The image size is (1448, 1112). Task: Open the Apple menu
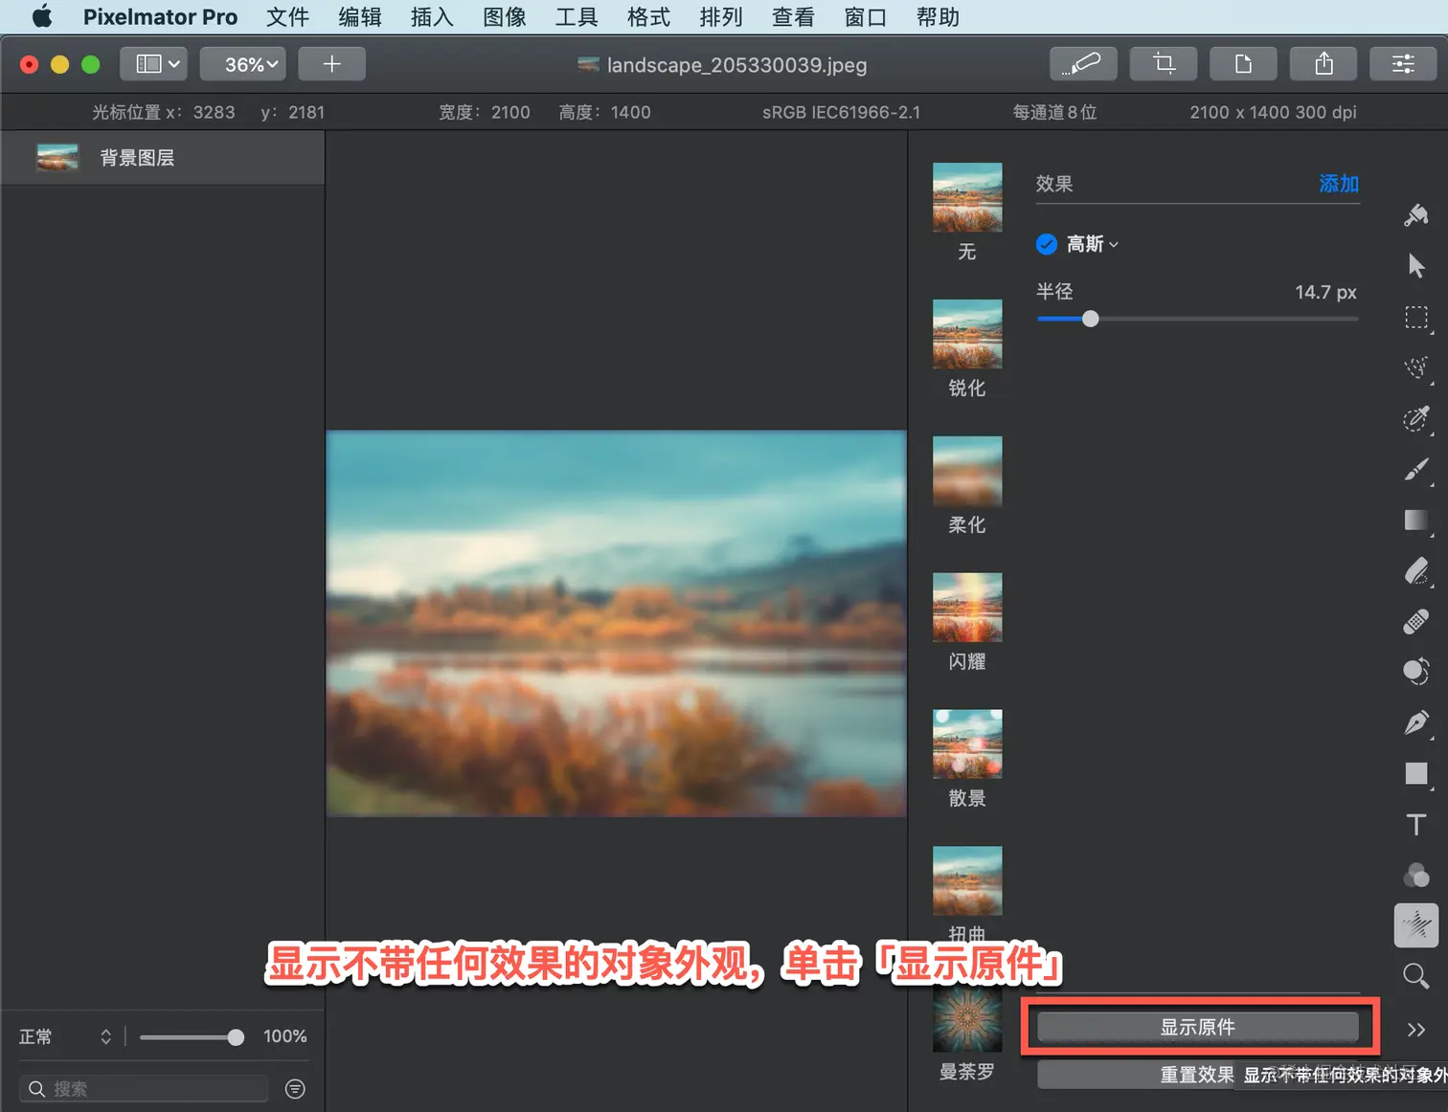click(x=42, y=17)
